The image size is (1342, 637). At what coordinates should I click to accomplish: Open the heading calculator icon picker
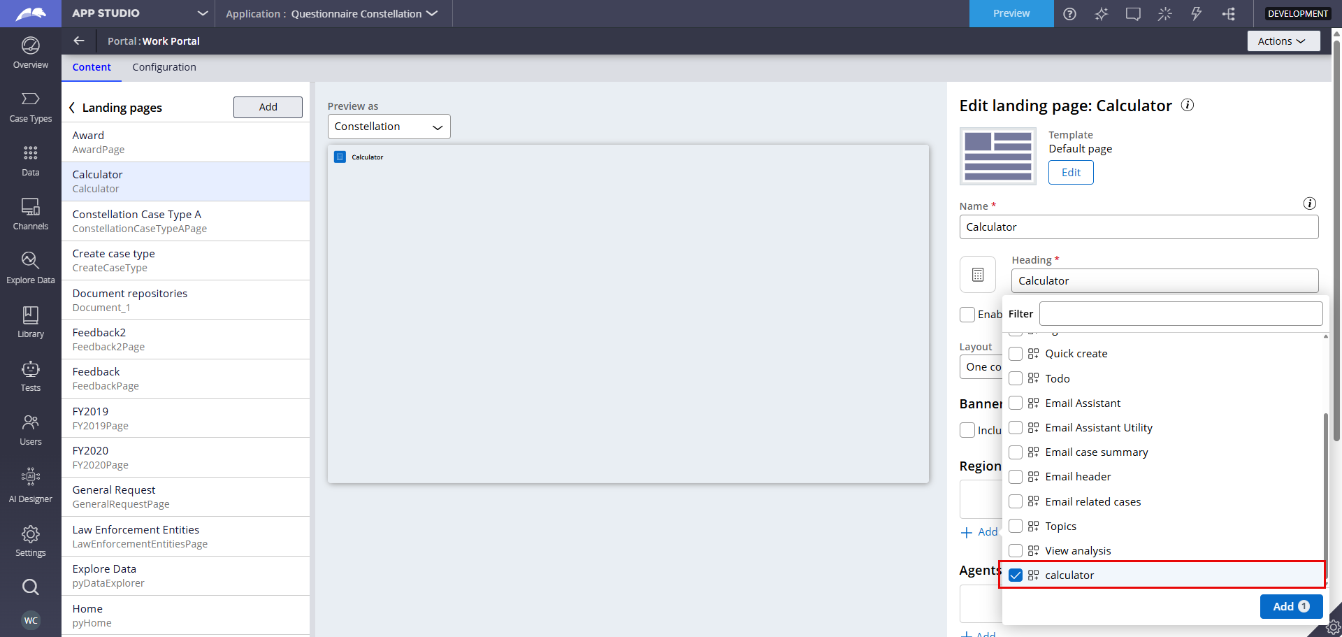(977, 275)
